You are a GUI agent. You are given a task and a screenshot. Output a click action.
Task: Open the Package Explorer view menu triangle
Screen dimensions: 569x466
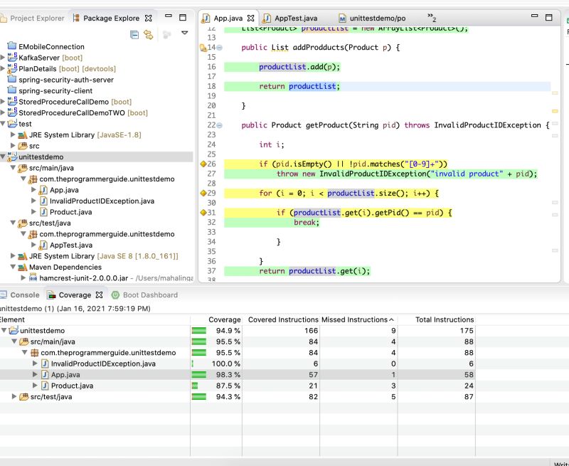(184, 32)
